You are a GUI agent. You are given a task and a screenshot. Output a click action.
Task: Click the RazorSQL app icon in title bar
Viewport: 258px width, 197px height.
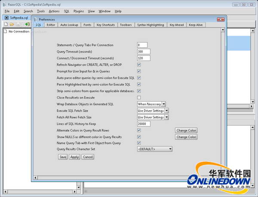tap(4, 4)
